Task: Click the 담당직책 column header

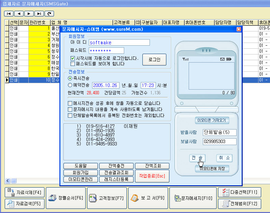Action: (x=247, y=22)
